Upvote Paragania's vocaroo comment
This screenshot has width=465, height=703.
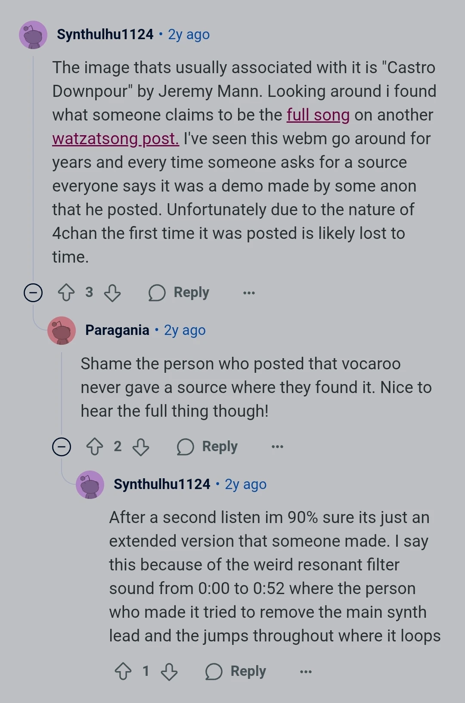95,447
